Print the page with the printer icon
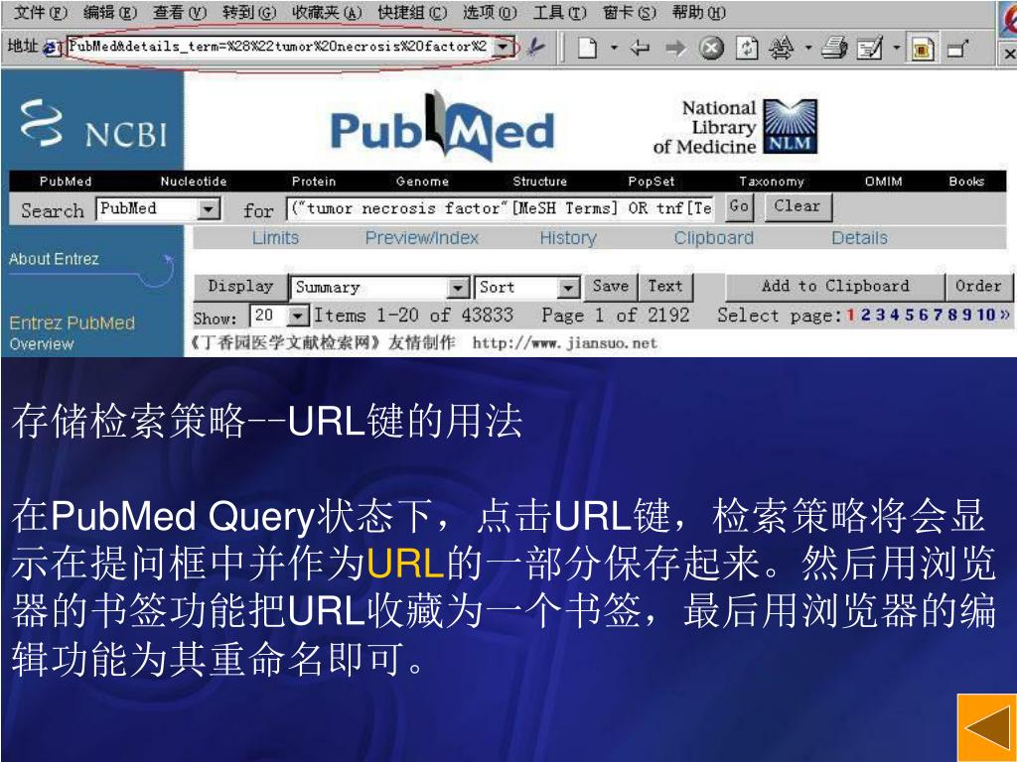Image resolution: width=1017 pixels, height=762 pixels. point(834,48)
